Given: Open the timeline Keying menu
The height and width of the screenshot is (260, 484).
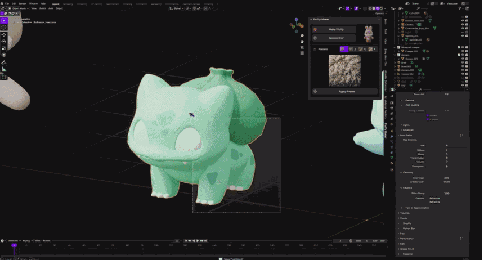Looking at the screenshot, I should (x=27, y=241).
